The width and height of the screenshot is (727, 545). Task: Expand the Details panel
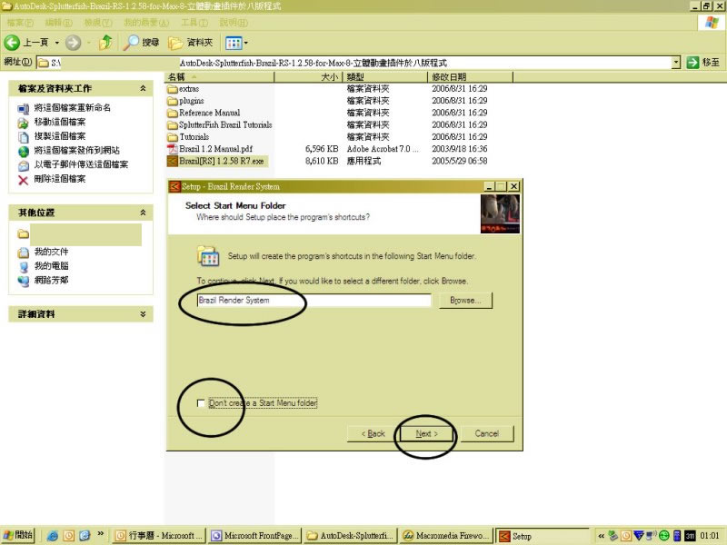pyautogui.click(x=143, y=313)
